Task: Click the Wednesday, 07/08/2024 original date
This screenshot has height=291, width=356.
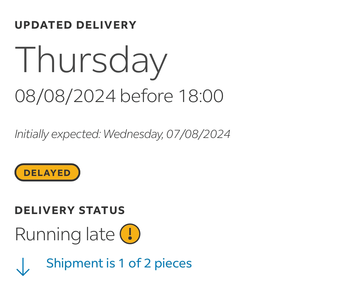Action: (167, 134)
